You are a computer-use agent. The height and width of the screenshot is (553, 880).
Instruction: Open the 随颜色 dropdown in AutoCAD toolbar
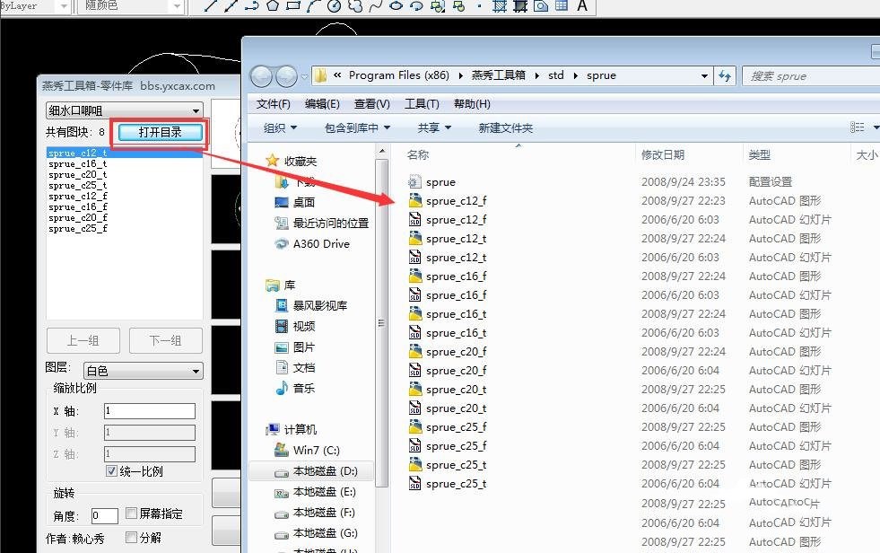tap(177, 6)
